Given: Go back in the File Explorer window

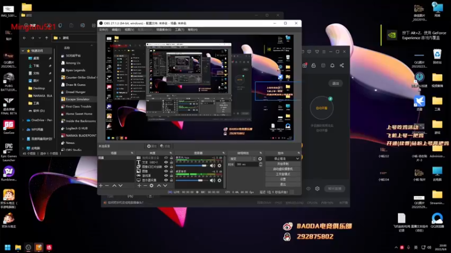Looking at the screenshot, I should (24, 38).
